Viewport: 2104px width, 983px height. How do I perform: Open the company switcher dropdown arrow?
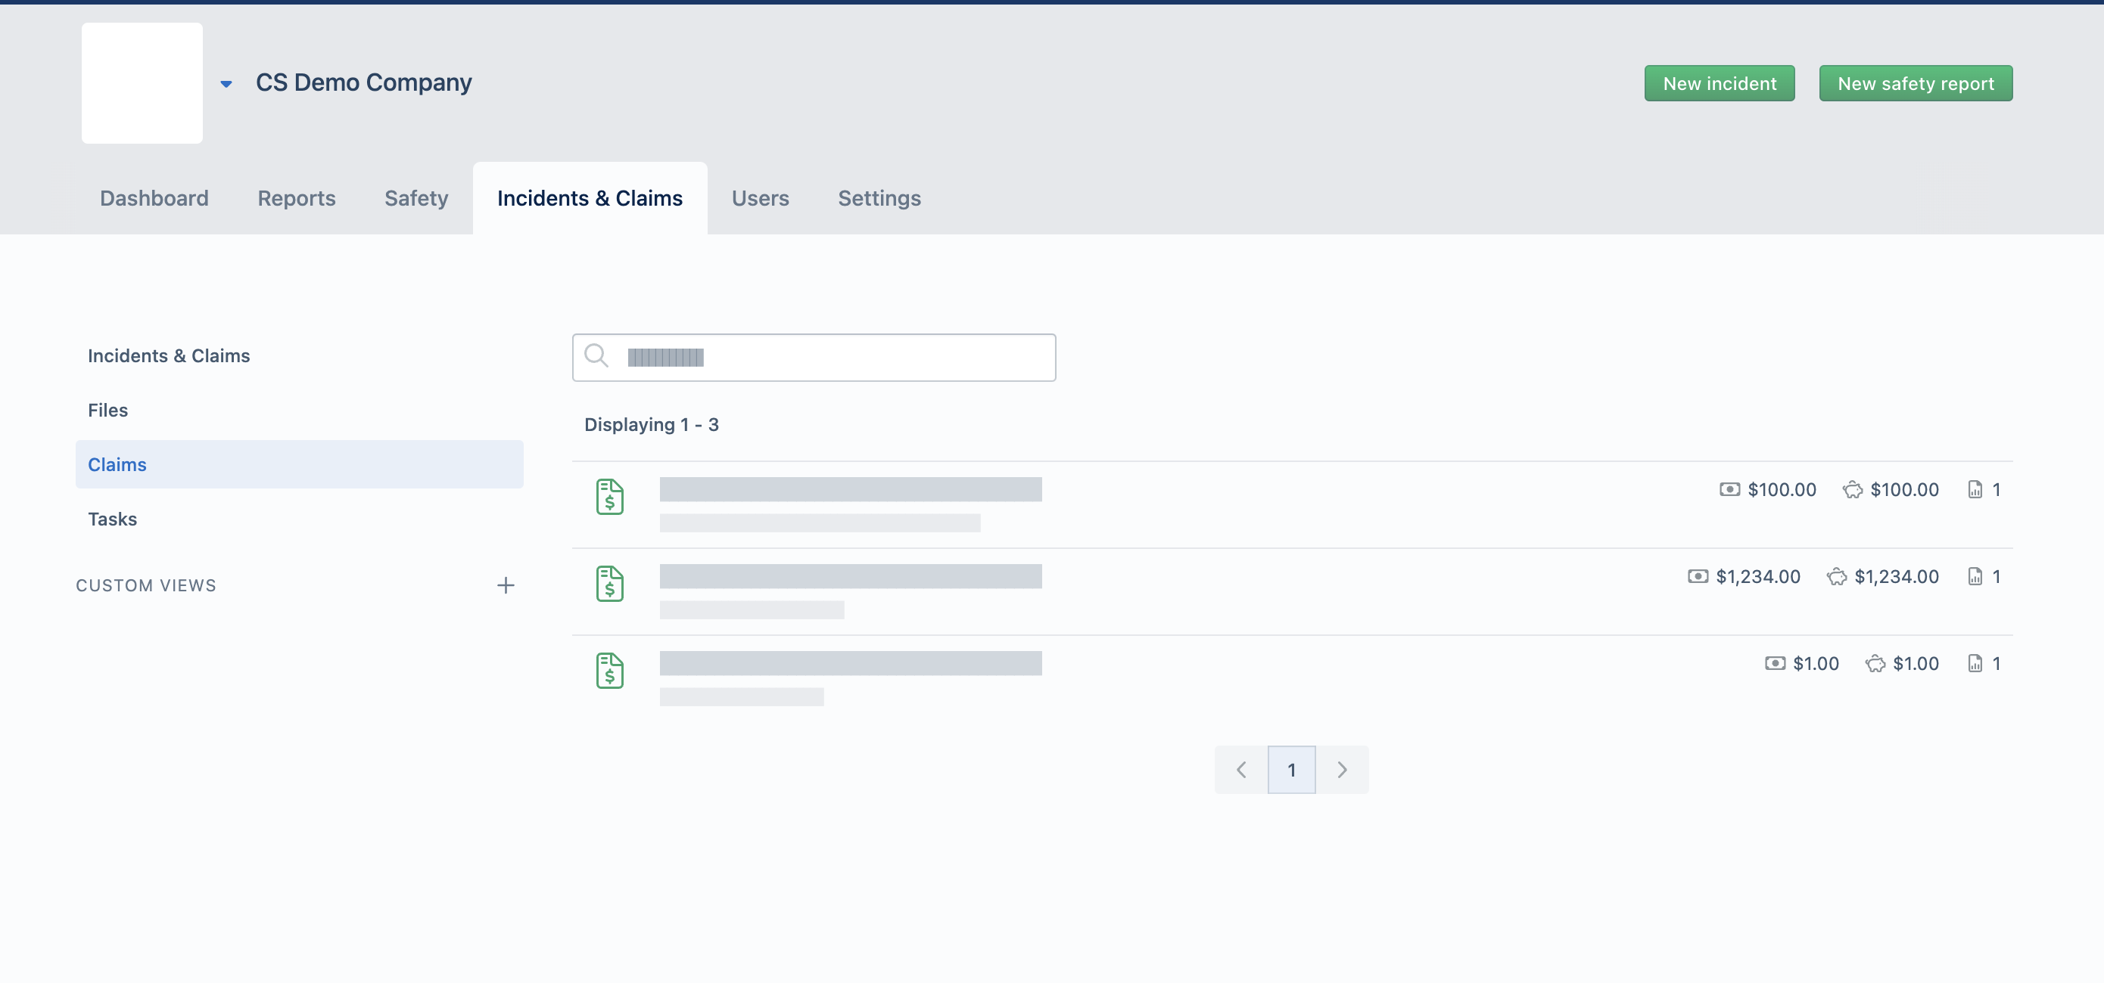(226, 84)
